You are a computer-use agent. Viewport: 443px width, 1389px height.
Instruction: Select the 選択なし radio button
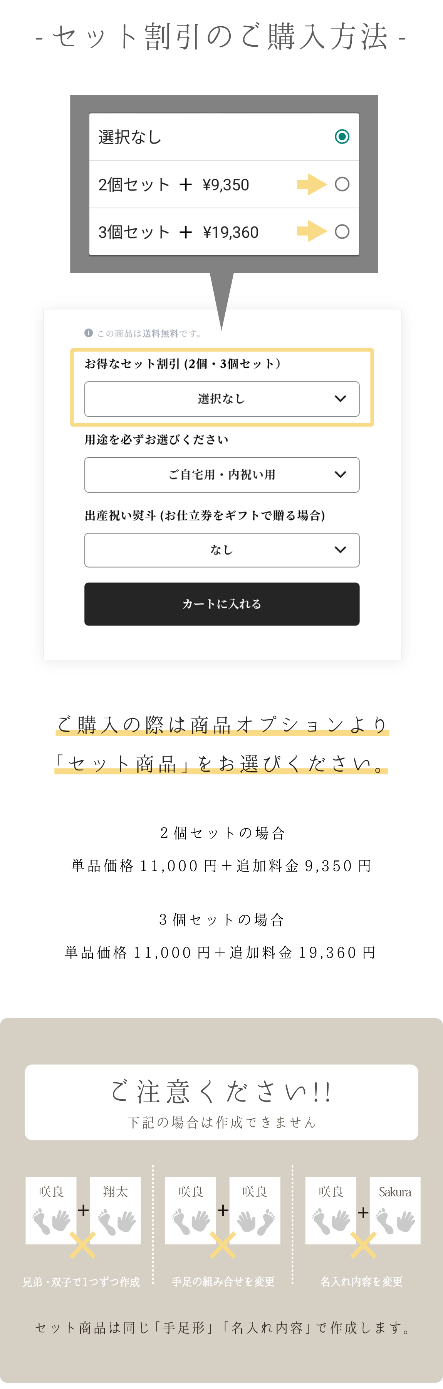[342, 137]
